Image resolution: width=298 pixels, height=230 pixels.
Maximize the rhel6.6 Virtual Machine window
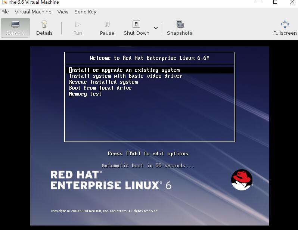coord(275,2)
